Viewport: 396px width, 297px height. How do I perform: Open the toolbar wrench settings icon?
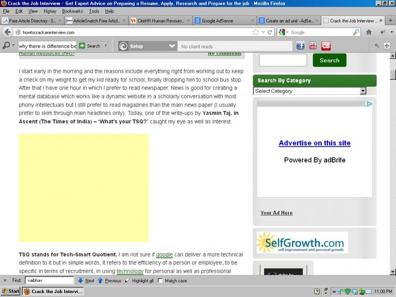coord(377,46)
